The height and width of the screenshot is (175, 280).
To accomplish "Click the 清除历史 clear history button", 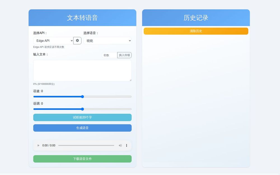I will (x=195, y=31).
